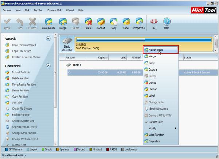Open the Help menu in menu bar
This screenshot has width=219, height=159.
(80, 10)
